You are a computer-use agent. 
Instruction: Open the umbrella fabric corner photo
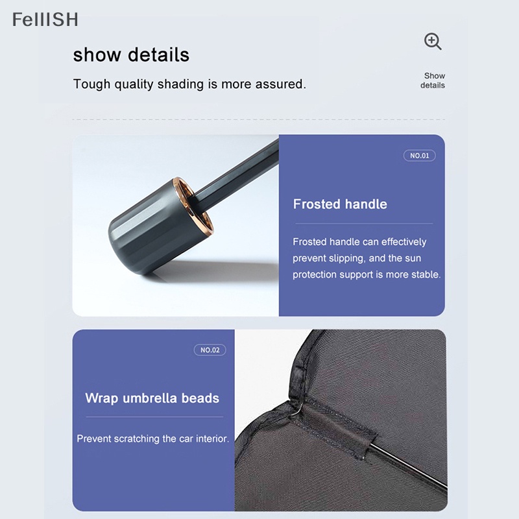coord(341,420)
